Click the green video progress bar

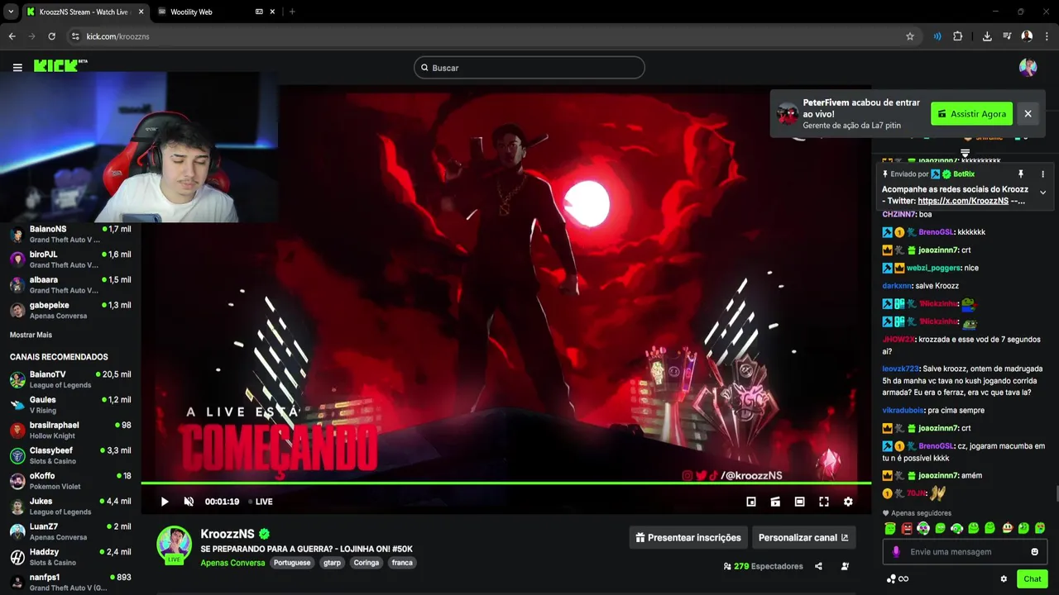click(x=506, y=483)
